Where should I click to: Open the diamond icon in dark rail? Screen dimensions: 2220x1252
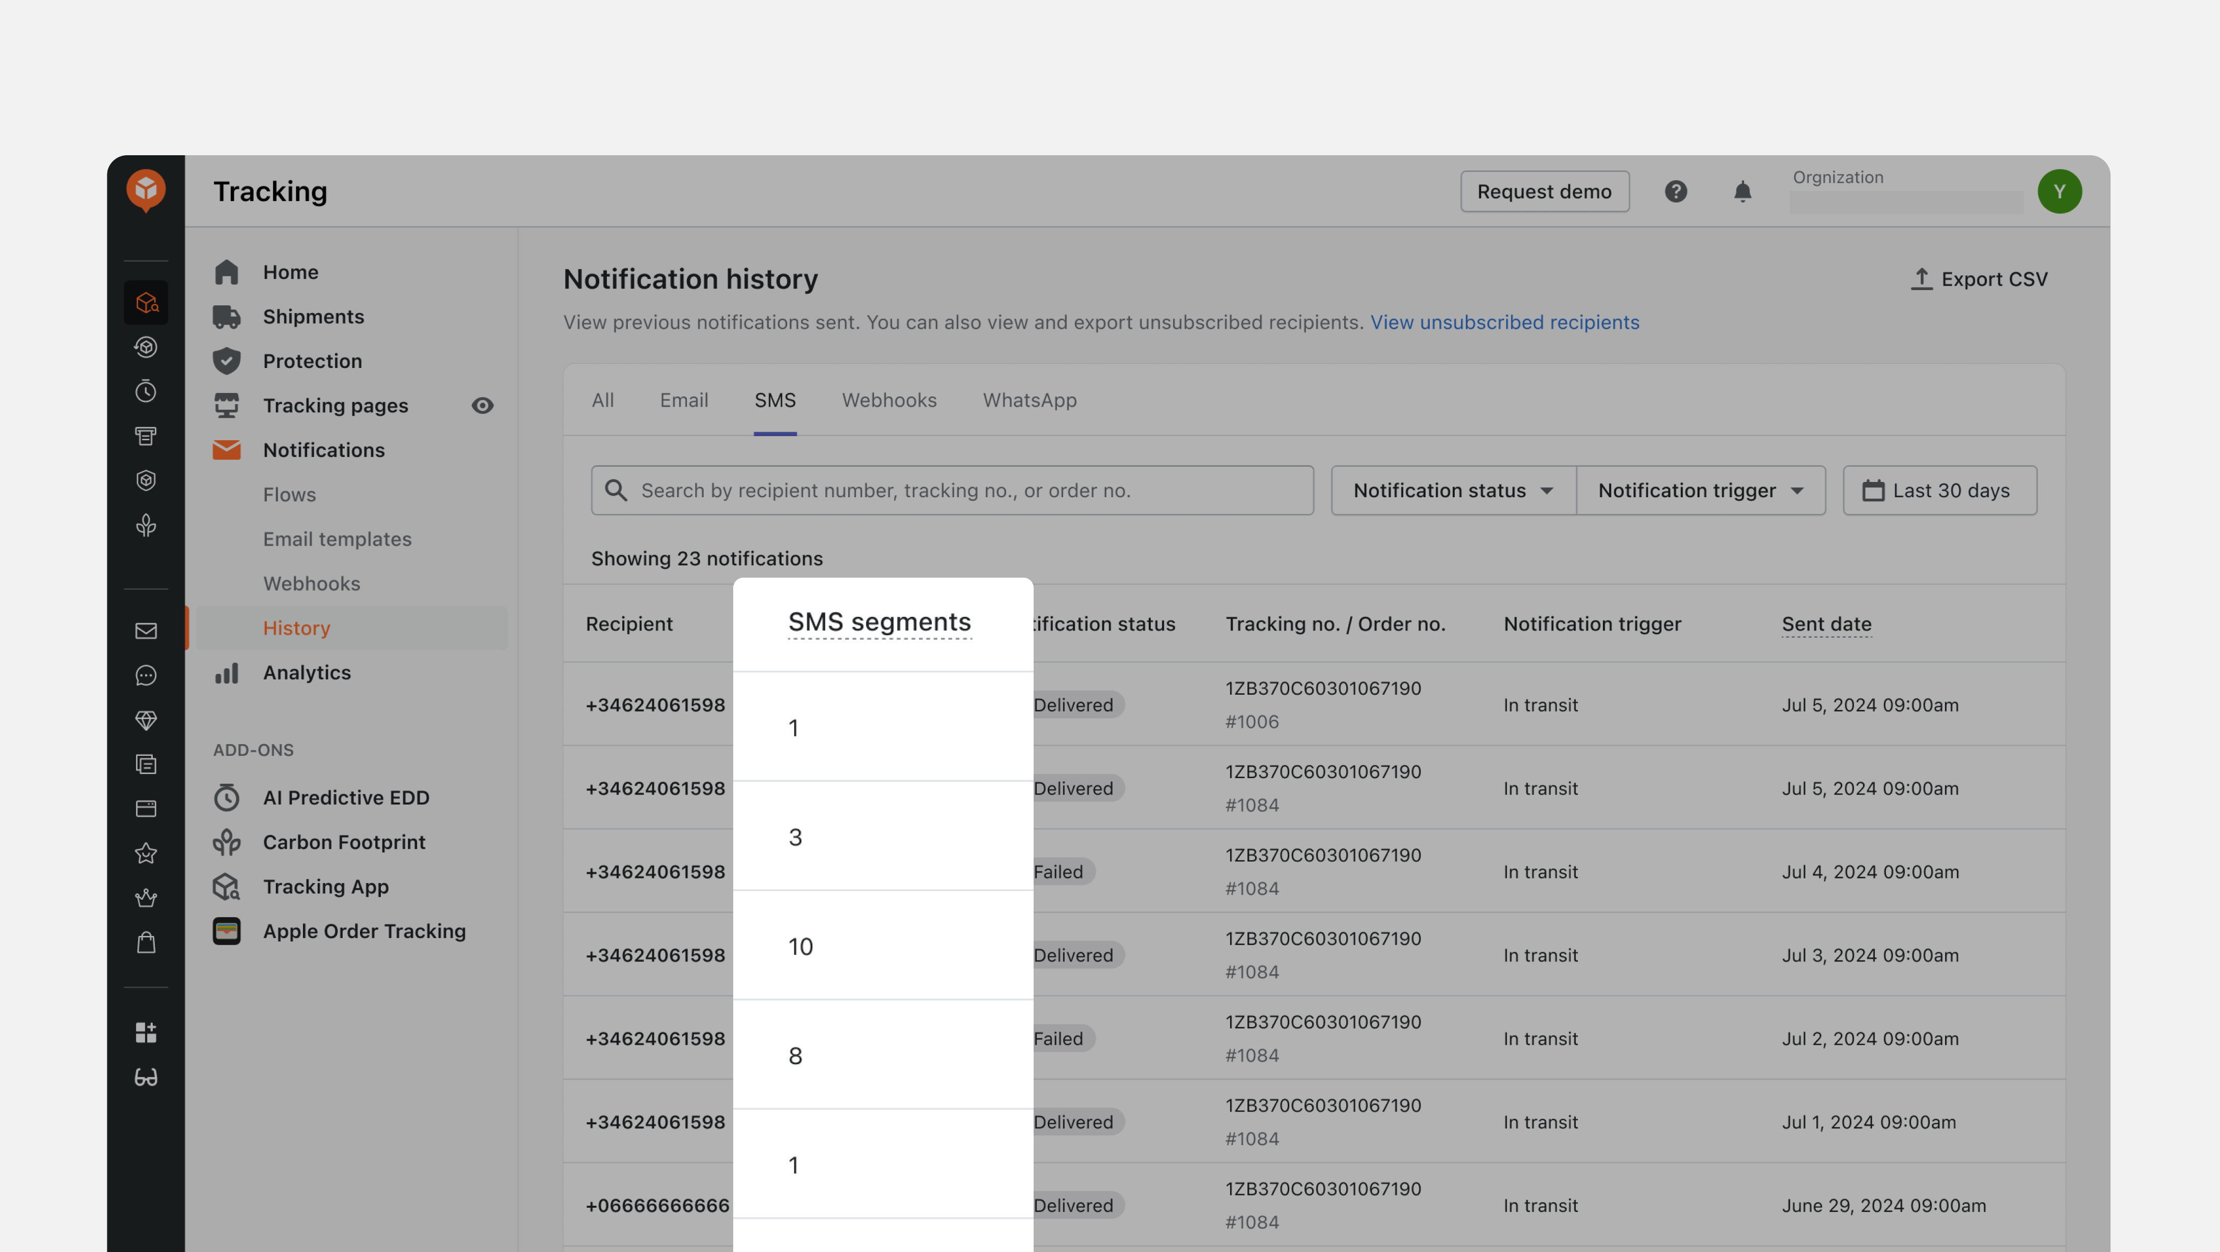point(146,720)
